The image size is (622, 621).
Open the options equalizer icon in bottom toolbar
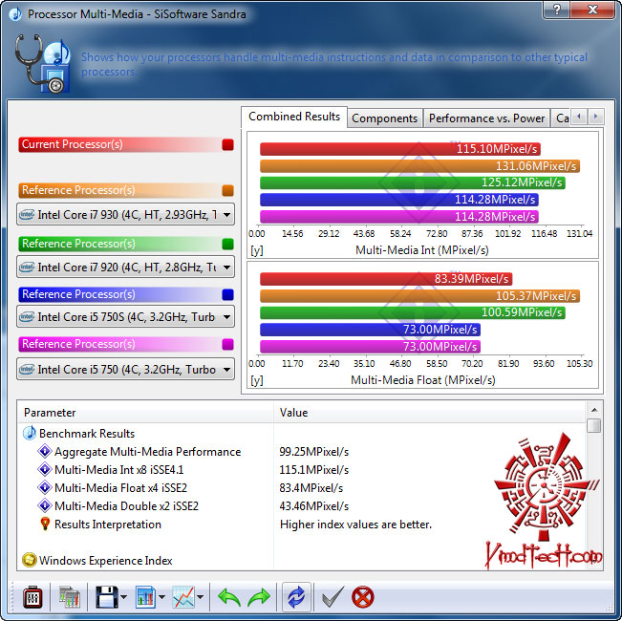[32, 597]
